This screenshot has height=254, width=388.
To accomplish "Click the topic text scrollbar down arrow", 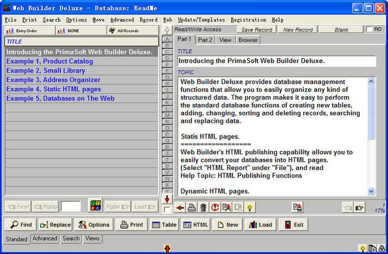I will pyautogui.click(x=371, y=191).
